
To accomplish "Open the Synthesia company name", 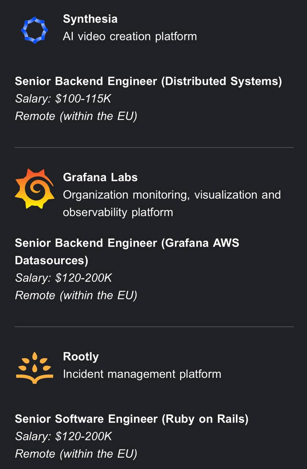I will 90,19.
